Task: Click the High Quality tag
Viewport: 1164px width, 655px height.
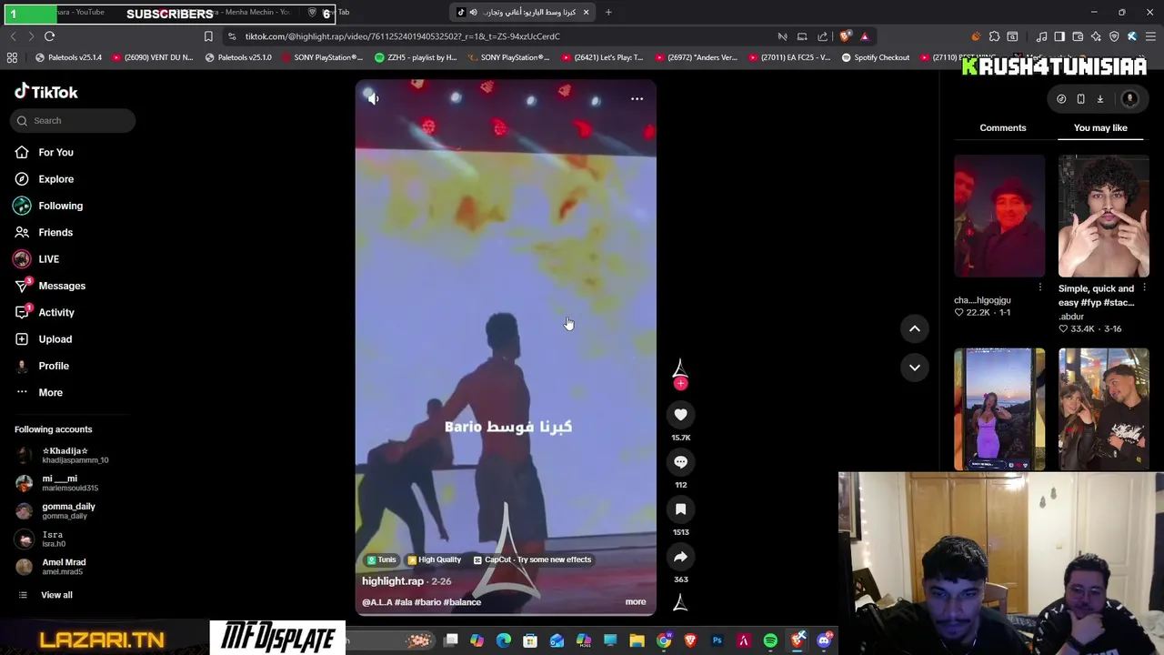Action: coord(435,559)
